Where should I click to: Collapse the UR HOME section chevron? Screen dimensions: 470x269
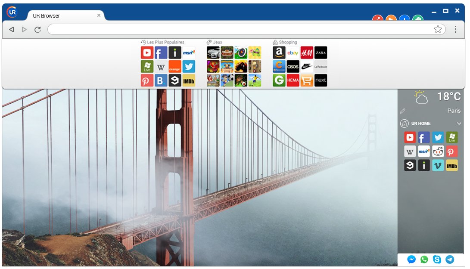[459, 124]
